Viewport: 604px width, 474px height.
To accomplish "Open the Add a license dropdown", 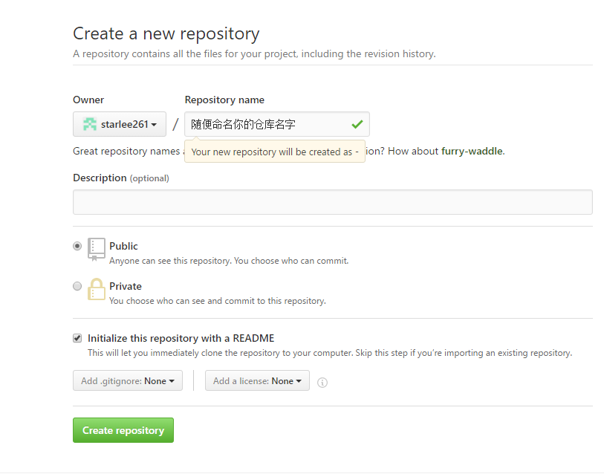I will coord(257,380).
